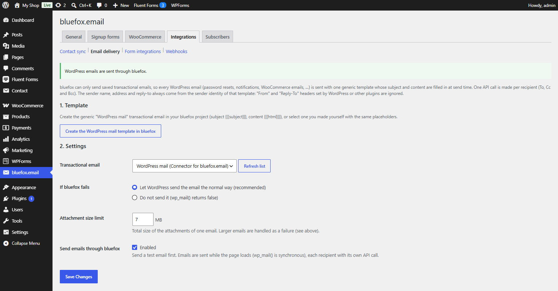
Task: Open the Transactional email dropdown
Action: pyautogui.click(x=185, y=166)
